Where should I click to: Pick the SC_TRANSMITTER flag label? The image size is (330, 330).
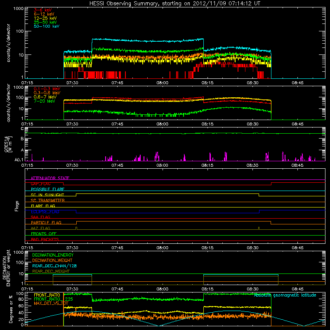pos(47,200)
